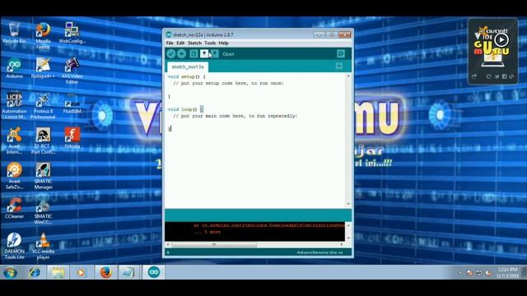Select the Notepad++ desktop icon
527x296 pixels.
[43, 67]
